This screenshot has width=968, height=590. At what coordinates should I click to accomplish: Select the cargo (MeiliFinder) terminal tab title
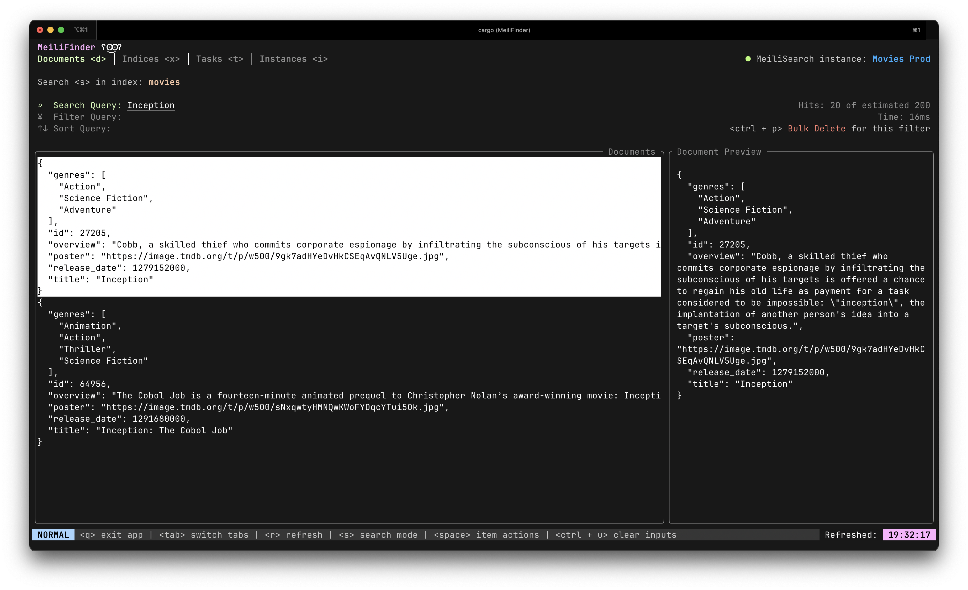504,30
